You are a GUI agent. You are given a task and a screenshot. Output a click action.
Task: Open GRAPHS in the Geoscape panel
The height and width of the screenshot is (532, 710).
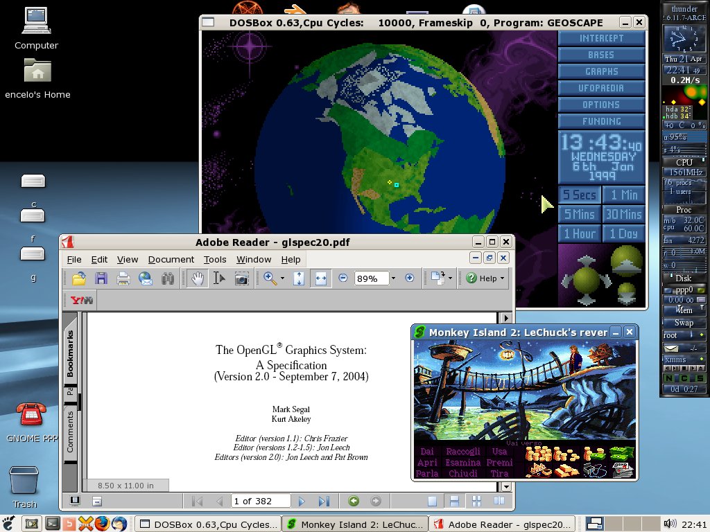601,71
